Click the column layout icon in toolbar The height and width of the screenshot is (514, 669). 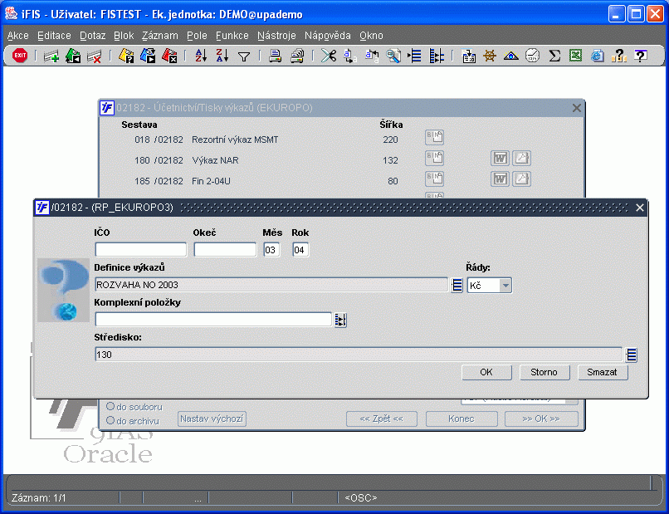point(436,56)
